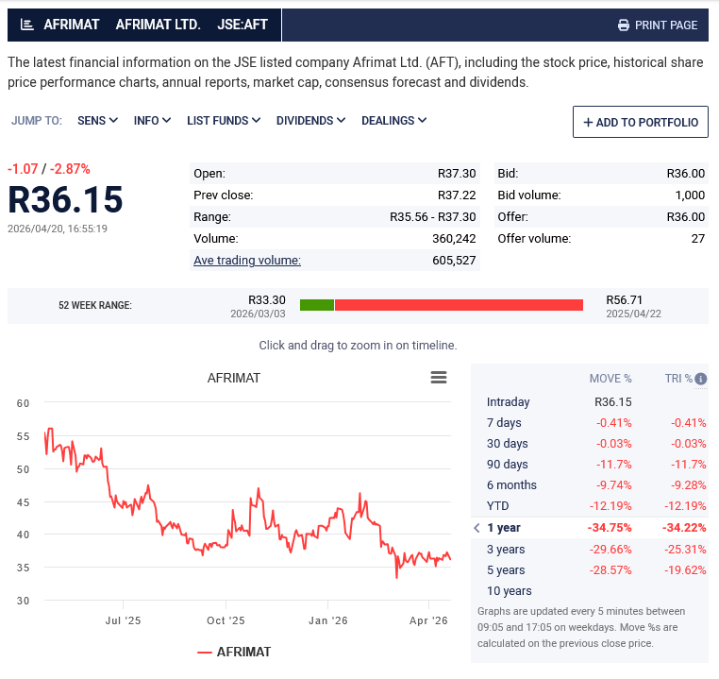This screenshot has height=679, width=719.
Task: Click the printer icon in header
Action: coord(623,25)
